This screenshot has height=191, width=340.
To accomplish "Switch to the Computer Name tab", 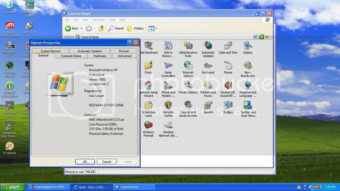I will pos(71,56).
